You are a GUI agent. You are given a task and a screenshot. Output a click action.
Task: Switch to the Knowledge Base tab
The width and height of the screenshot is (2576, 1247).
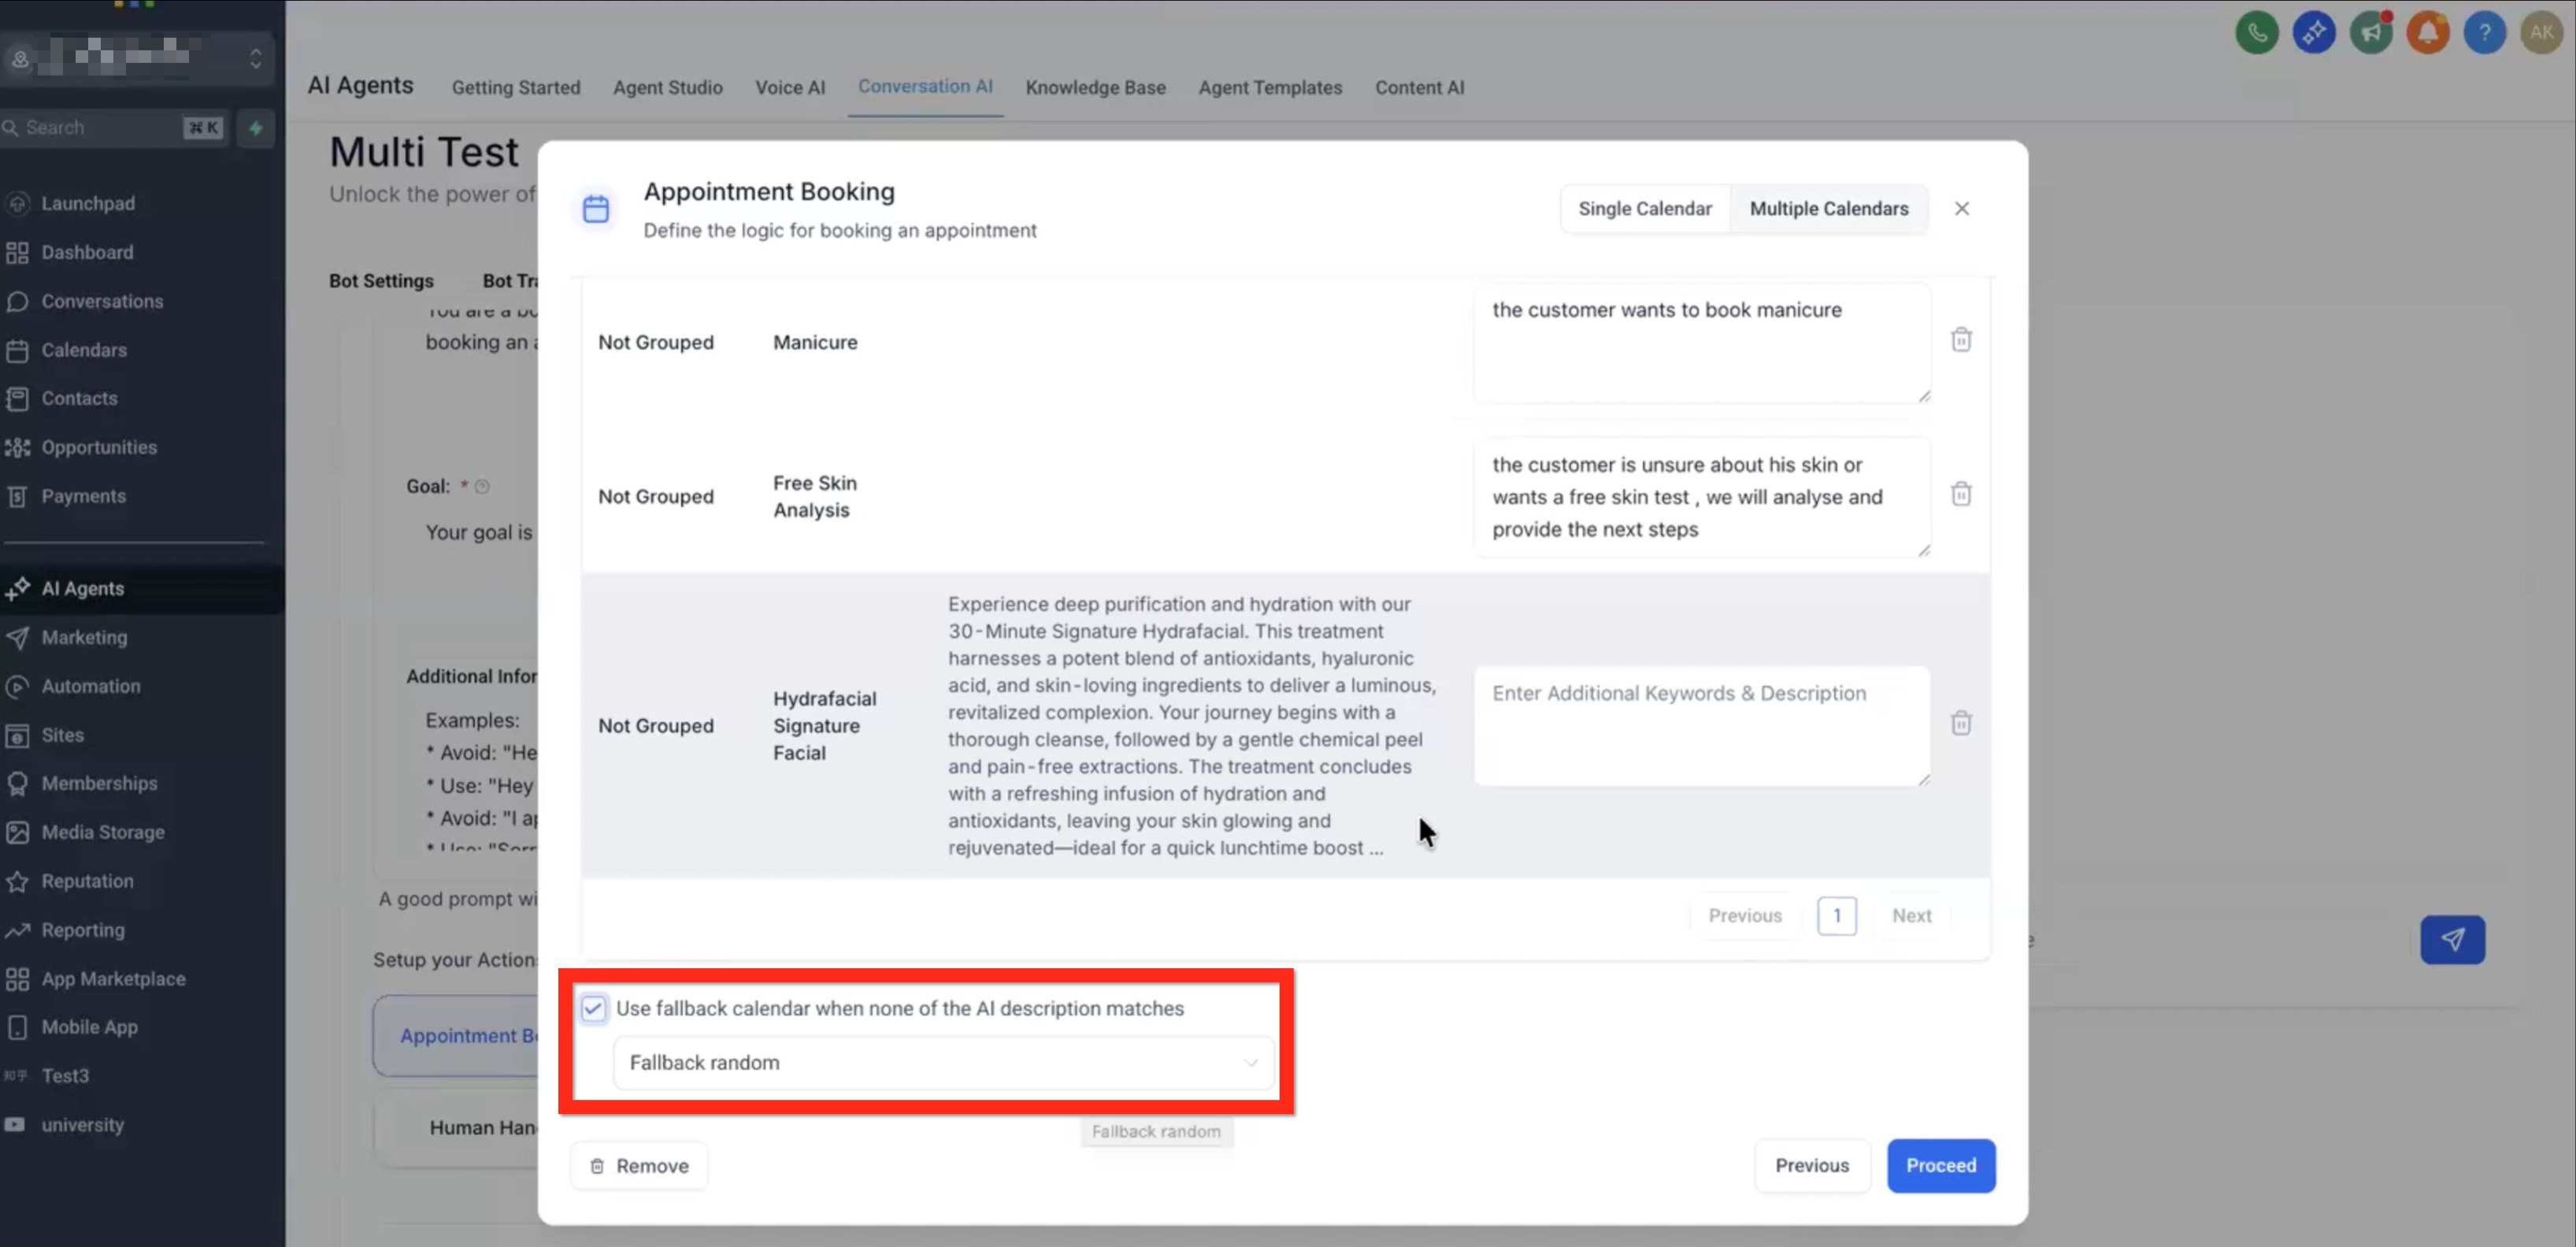pyautogui.click(x=1095, y=87)
